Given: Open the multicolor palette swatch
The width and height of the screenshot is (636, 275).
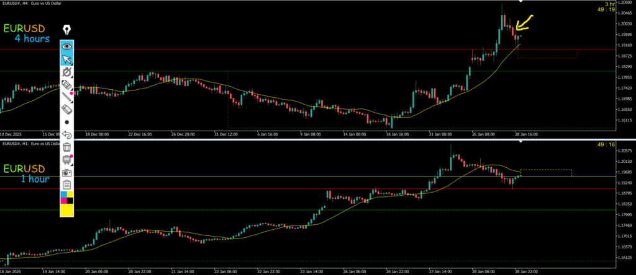Looking at the screenshot, I should 66,197.
